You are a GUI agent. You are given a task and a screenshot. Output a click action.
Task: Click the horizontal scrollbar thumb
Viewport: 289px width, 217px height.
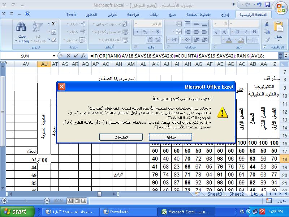point(100,194)
